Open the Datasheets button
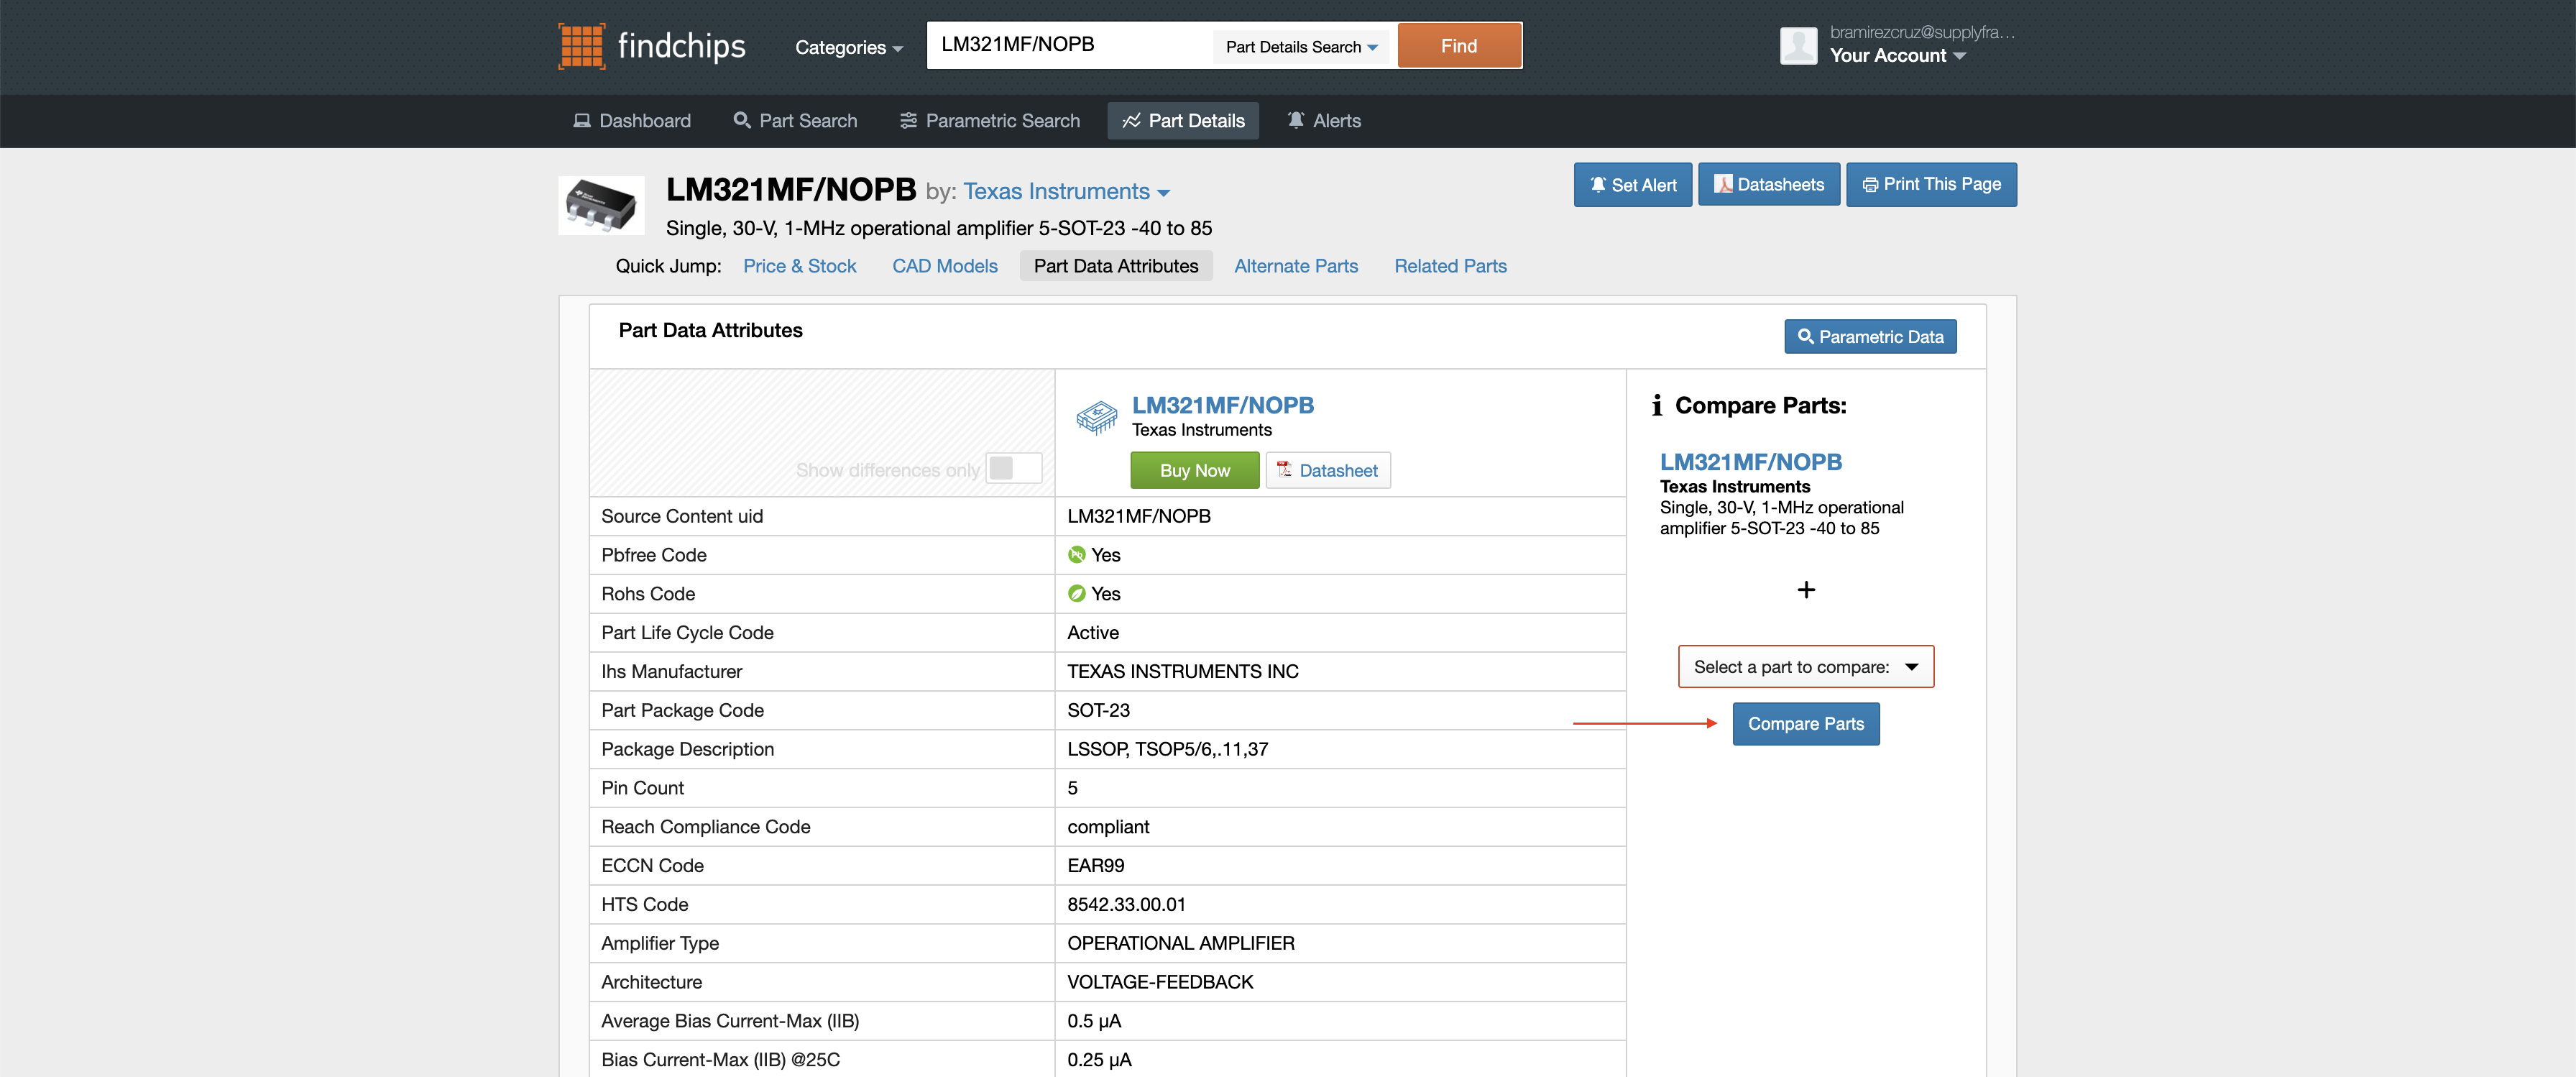The width and height of the screenshot is (2576, 1077). click(x=1768, y=185)
